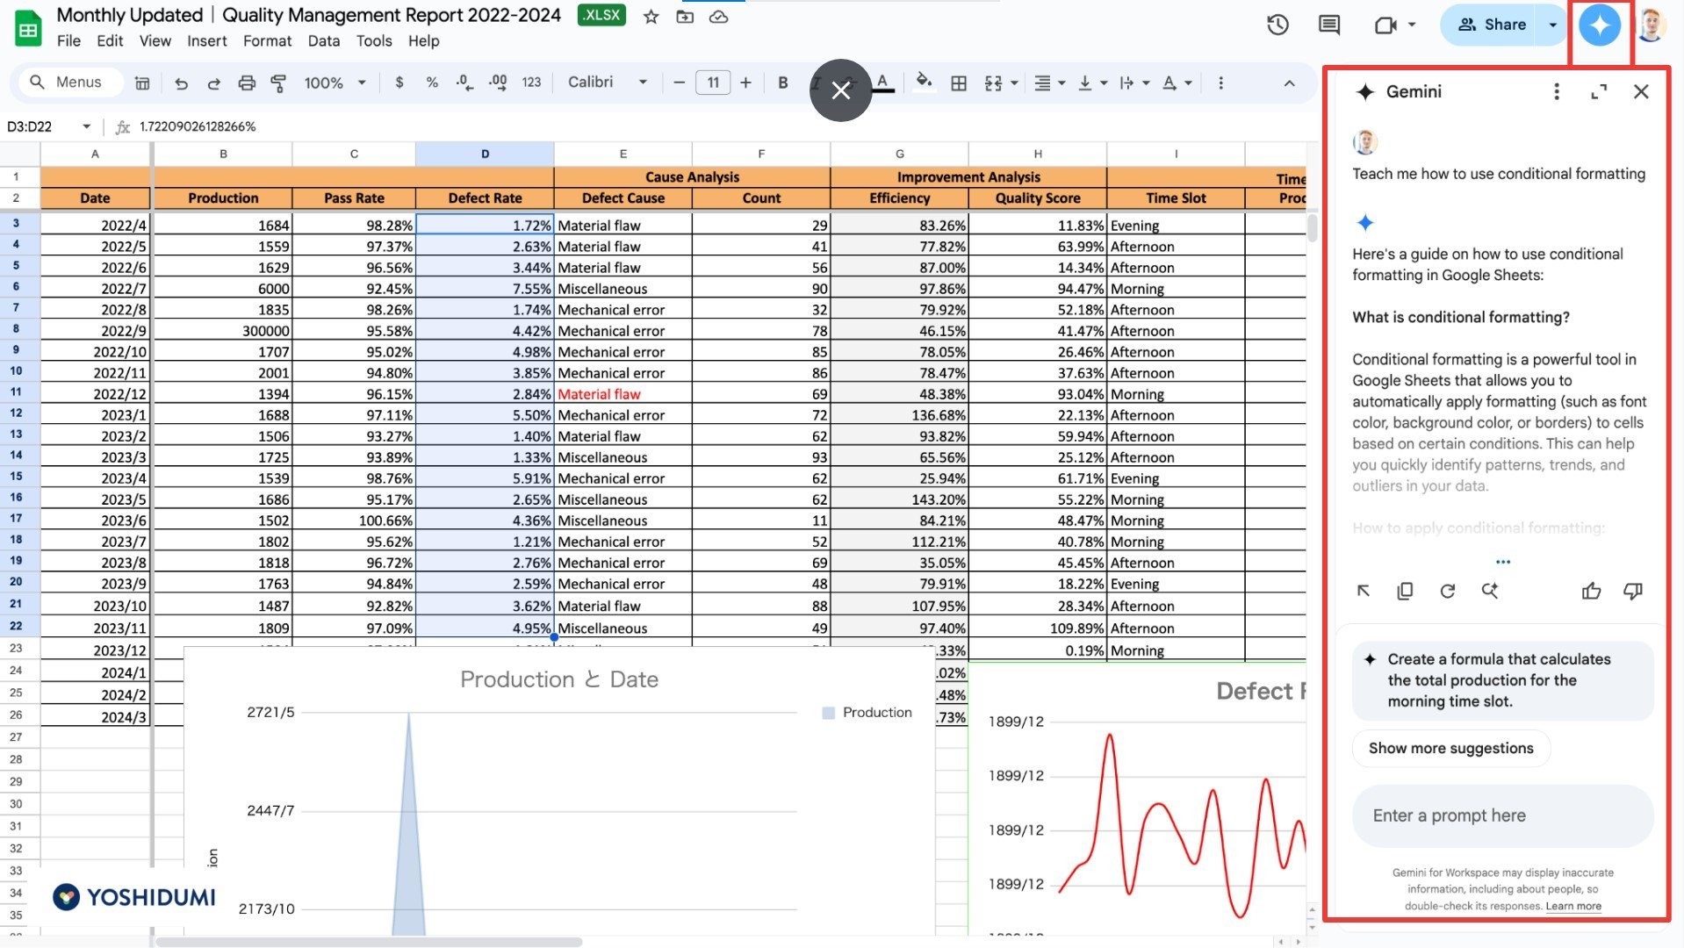
Task: Click the borders icon in toolbar
Action: [959, 83]
